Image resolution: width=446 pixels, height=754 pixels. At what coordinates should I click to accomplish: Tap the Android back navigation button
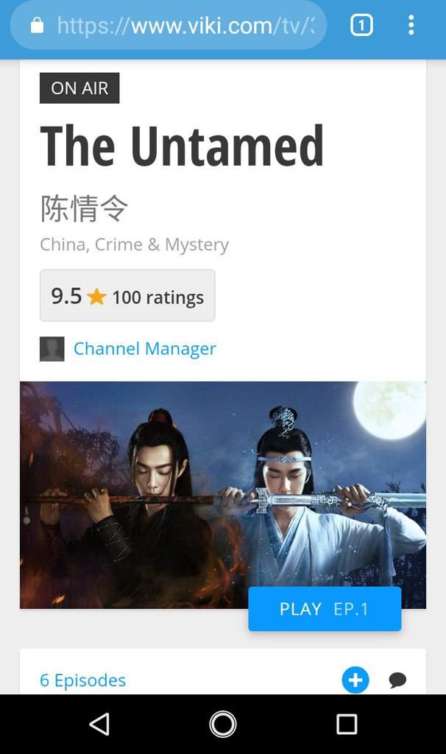[x=99, y=725]
